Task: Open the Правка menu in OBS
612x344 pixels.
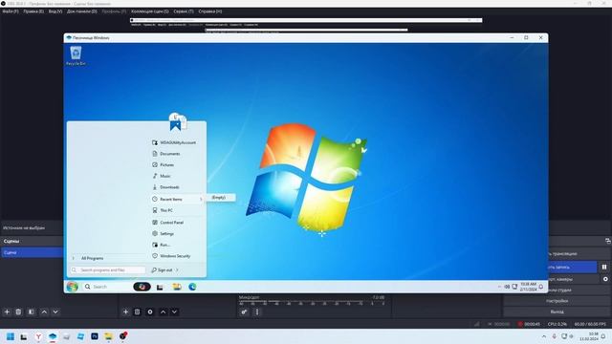Action: point(33,11)
